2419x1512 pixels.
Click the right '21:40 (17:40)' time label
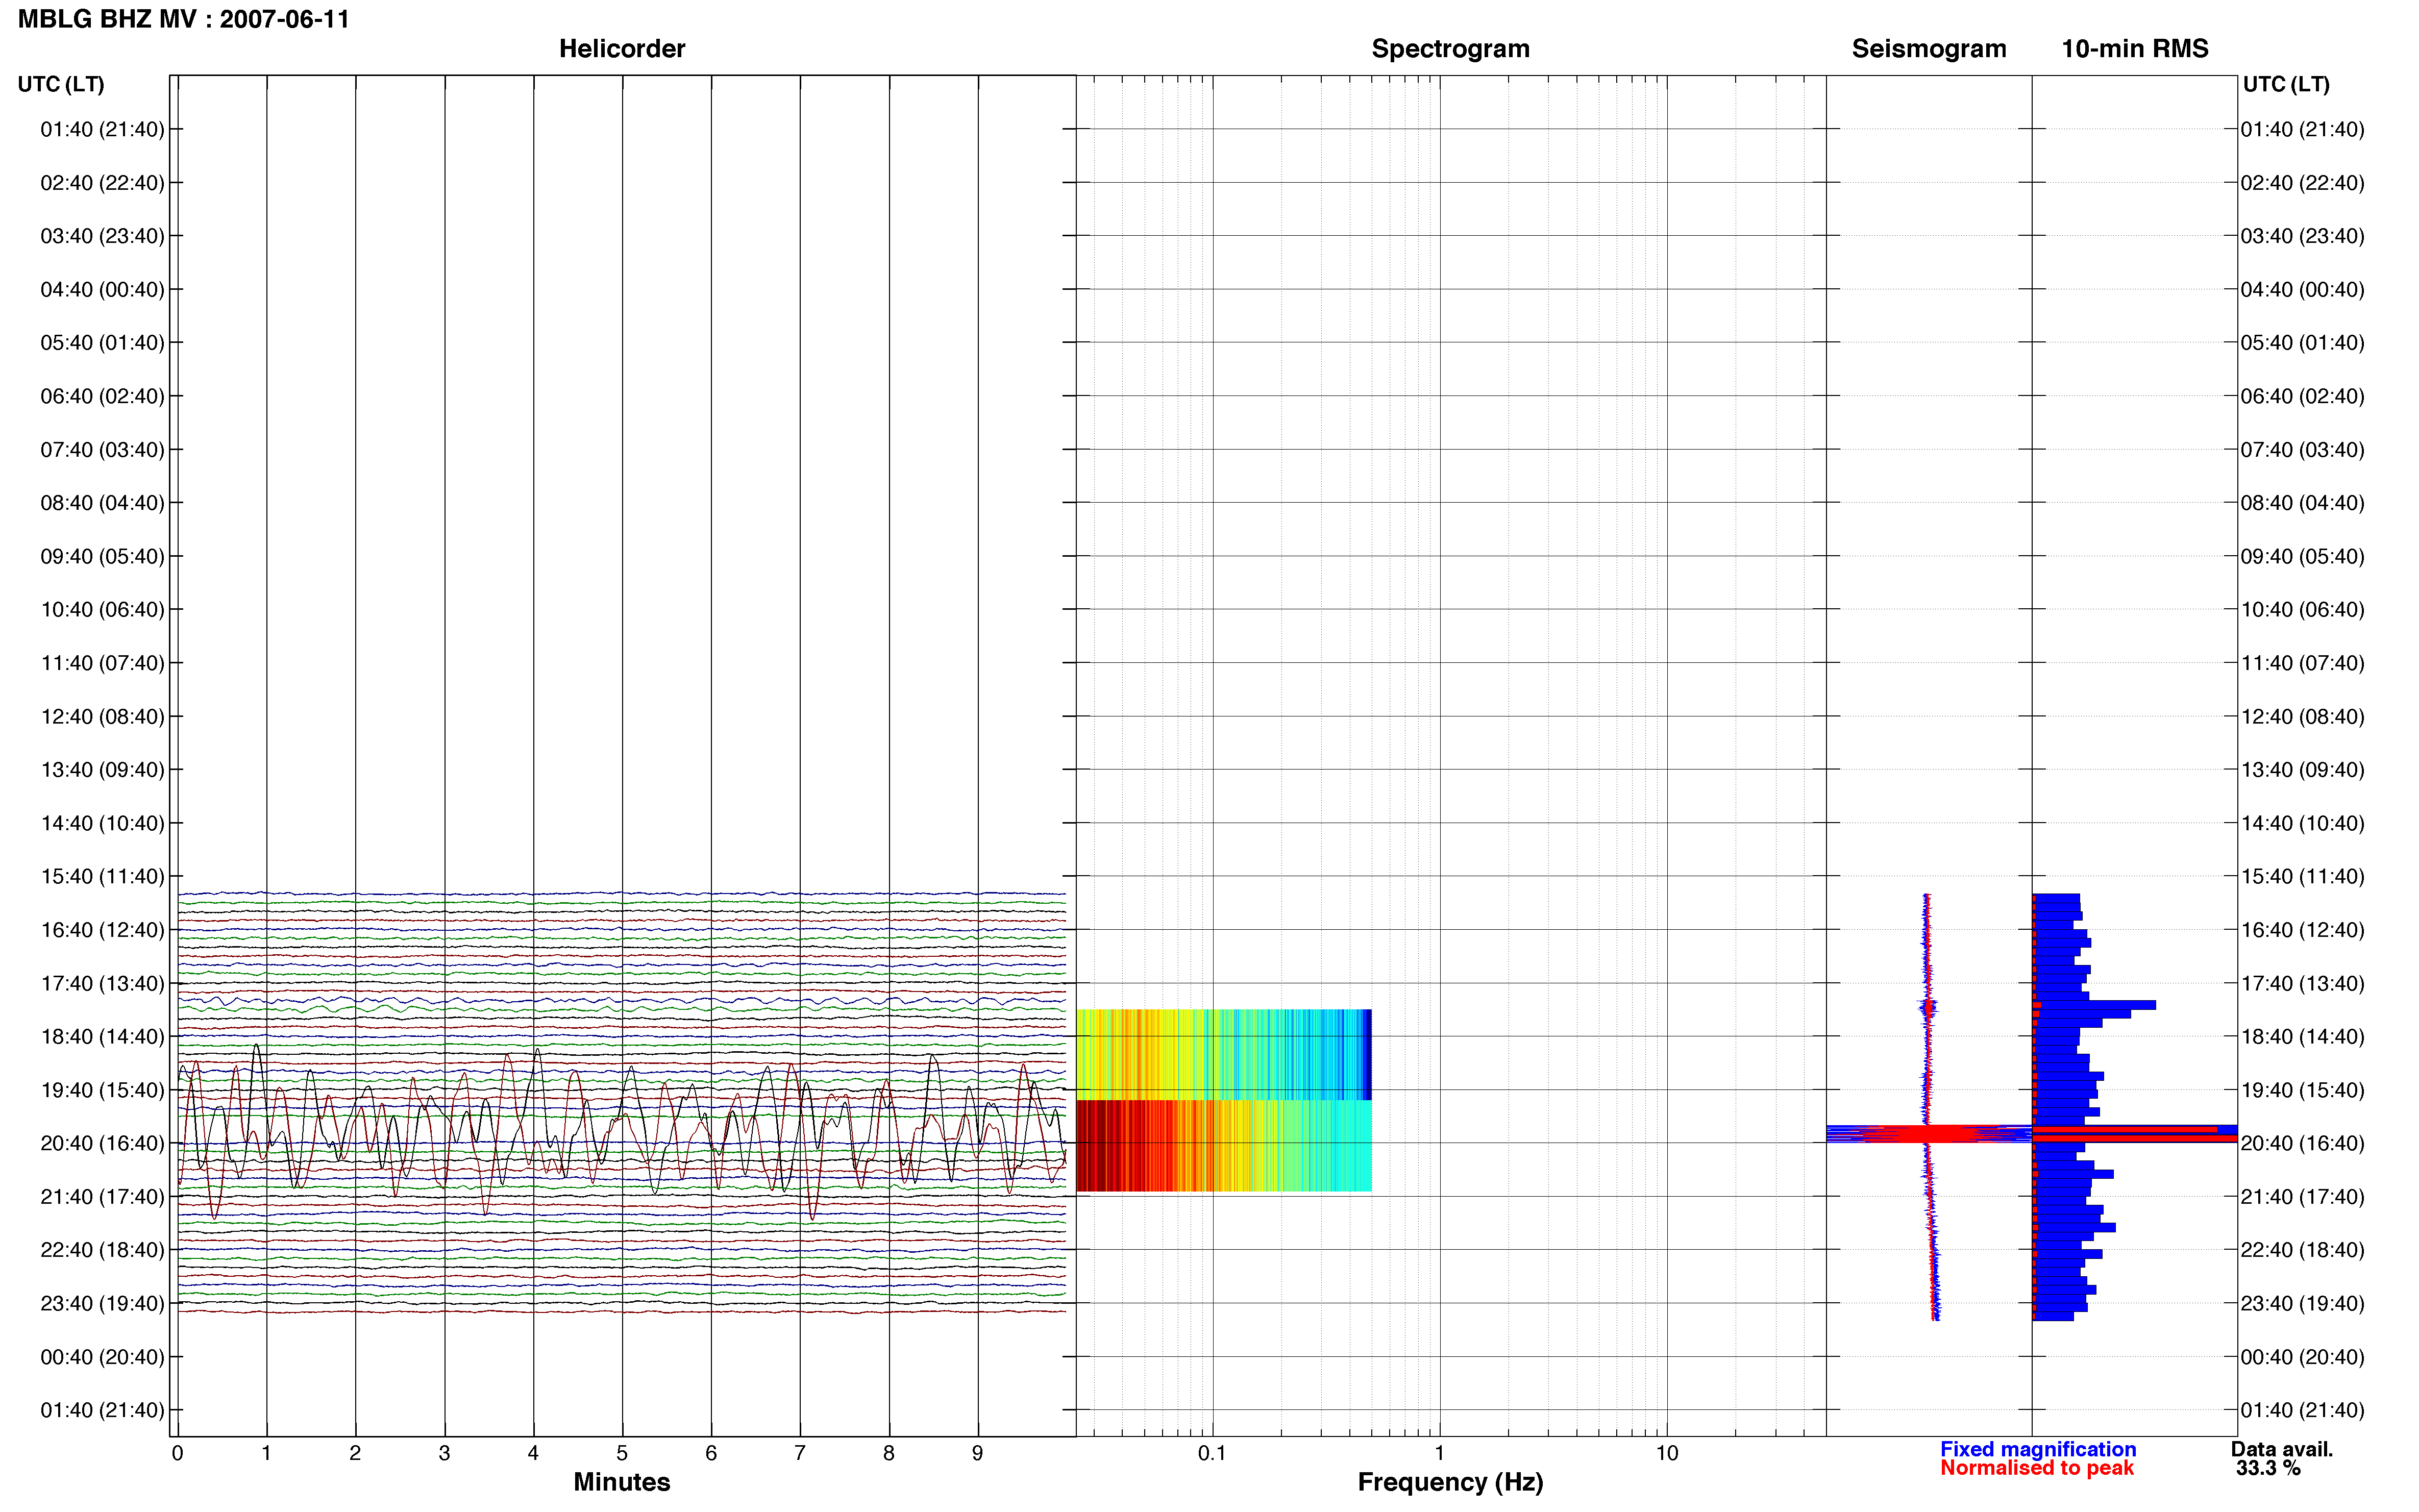pos(2302,1197)
